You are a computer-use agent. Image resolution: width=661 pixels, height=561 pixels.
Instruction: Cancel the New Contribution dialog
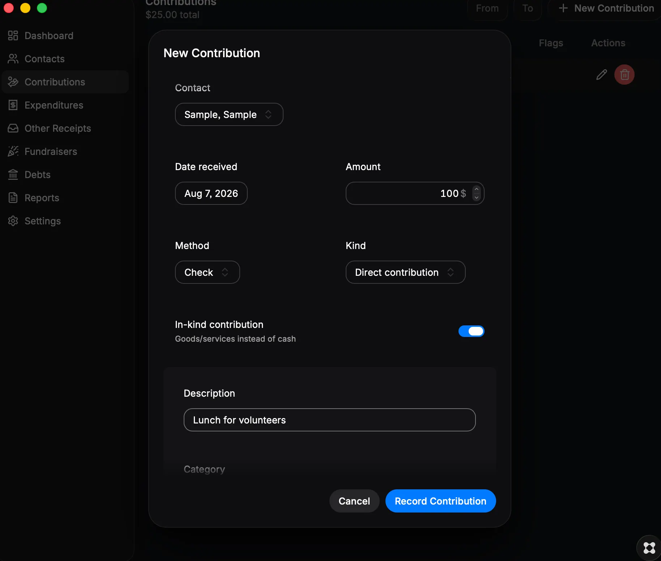click(x=354, y=501)
